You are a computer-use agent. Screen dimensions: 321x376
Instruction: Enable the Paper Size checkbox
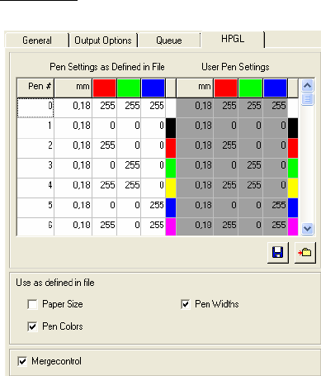click(x=32, y=304)
